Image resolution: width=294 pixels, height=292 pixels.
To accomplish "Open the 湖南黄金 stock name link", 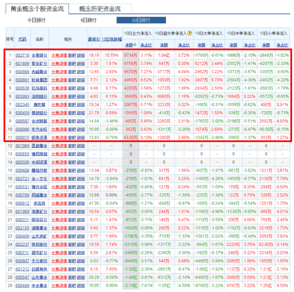I will 40,228.
